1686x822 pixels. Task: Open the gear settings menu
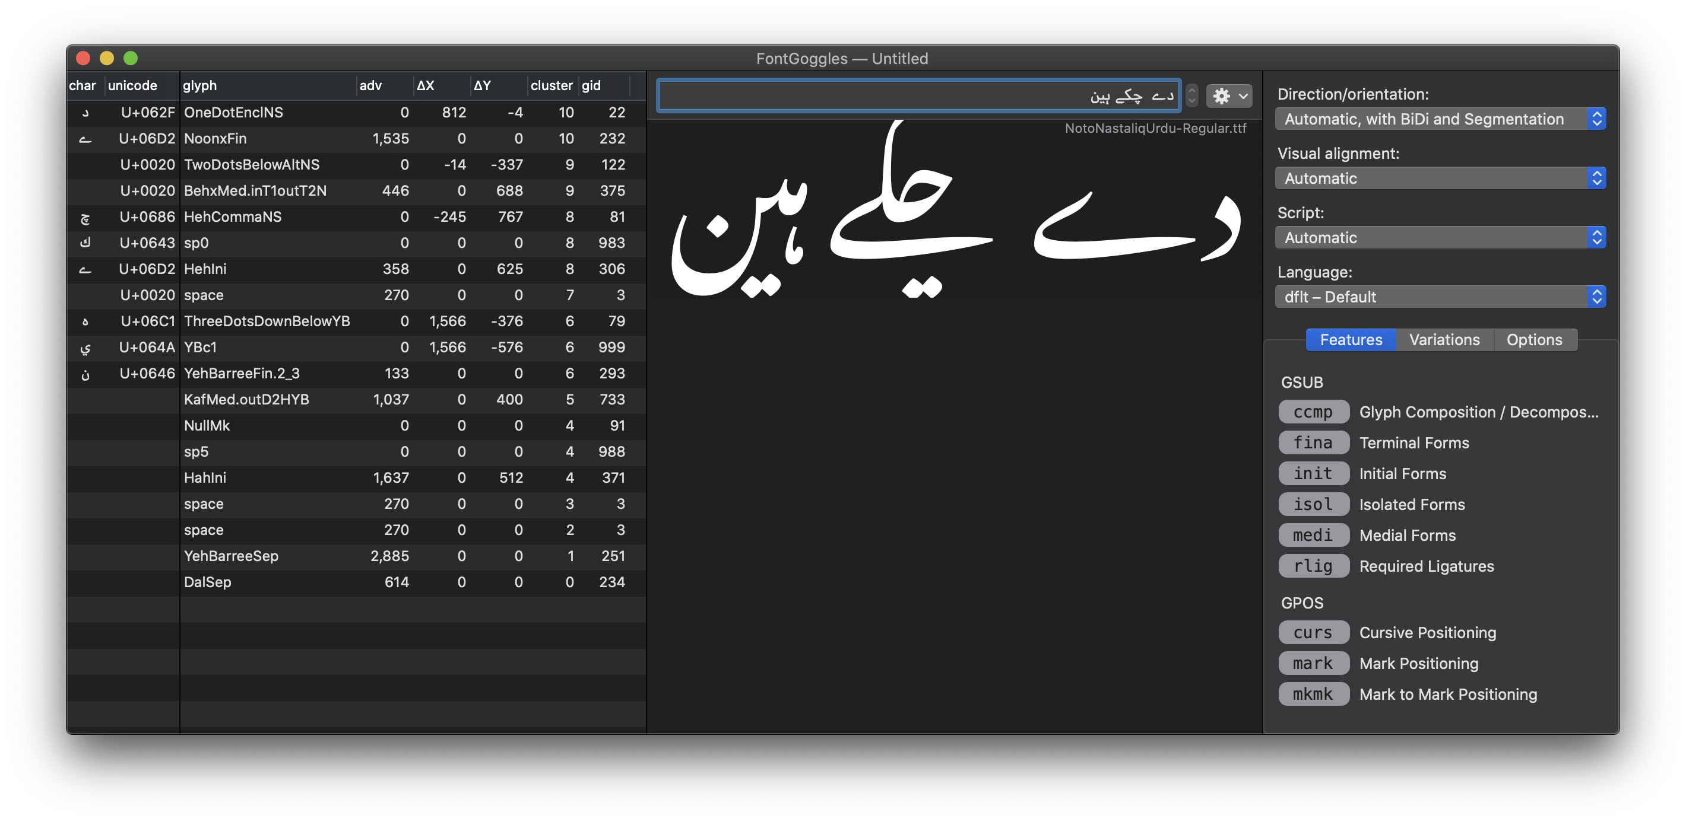click(1228, 96)
